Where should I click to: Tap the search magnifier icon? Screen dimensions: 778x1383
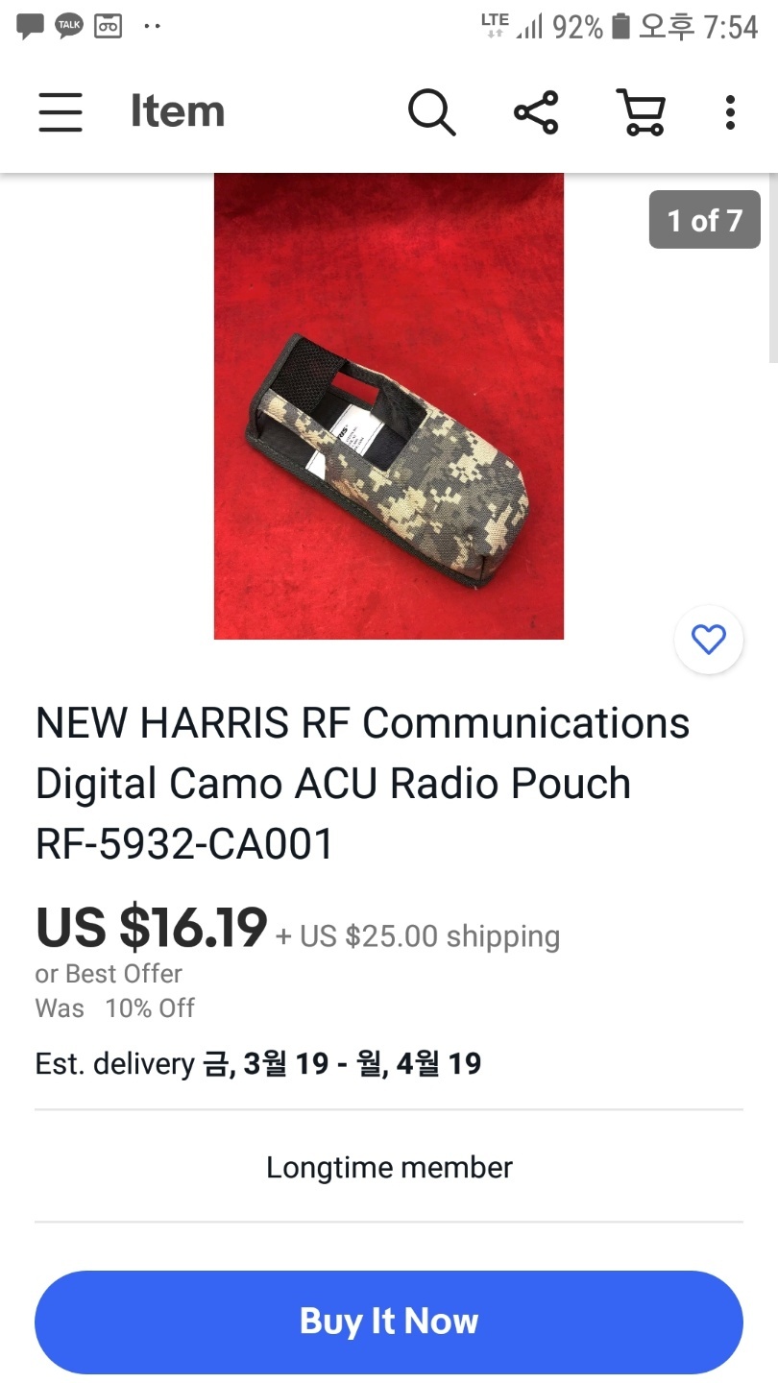[x=431, y=112]
